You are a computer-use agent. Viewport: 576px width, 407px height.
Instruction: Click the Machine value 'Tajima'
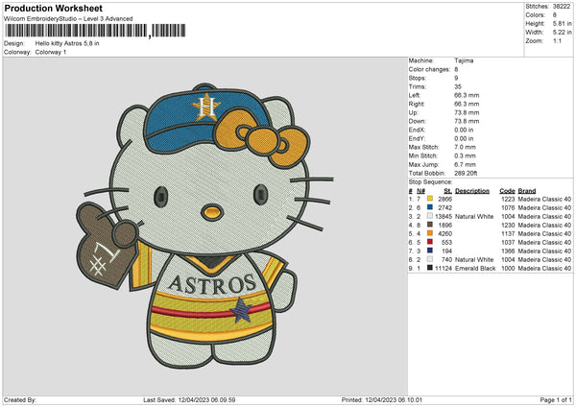(x=464, y=60)
